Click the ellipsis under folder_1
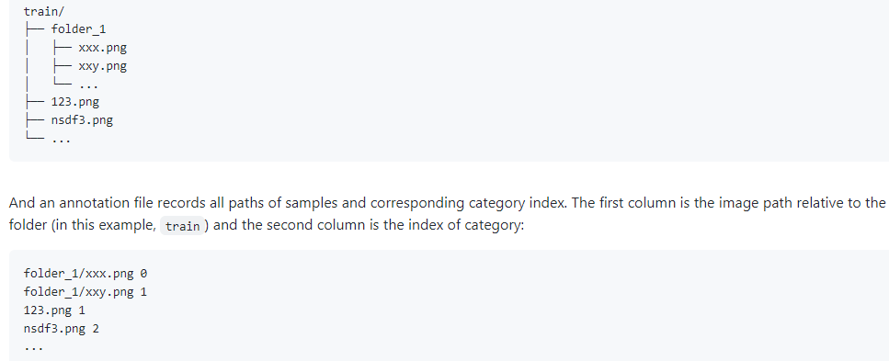This screenshot has width=889, height=361. (x=88, y=86)
